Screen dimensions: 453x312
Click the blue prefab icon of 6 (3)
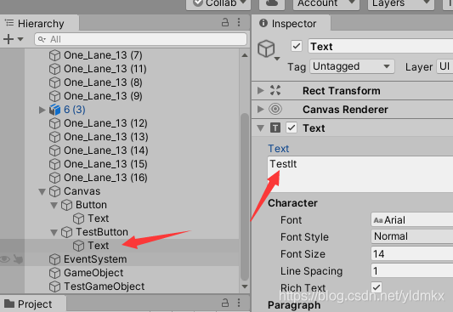point(55,110)
